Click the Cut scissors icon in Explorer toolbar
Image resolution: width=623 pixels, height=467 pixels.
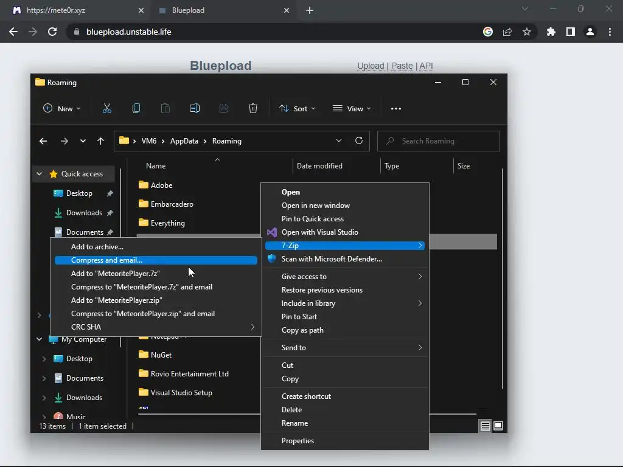click(107, 108)
